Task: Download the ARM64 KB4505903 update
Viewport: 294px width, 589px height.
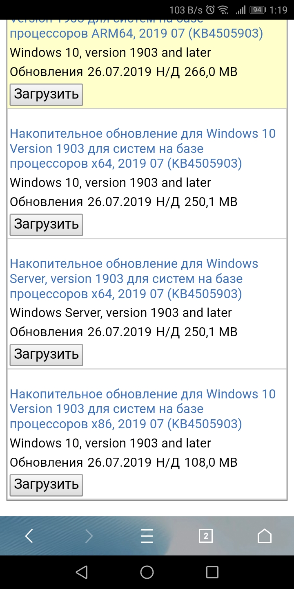Action: pos(46,94)
